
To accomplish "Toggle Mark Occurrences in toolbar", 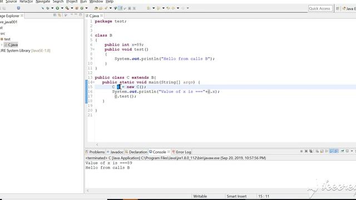I will (120, 8).
